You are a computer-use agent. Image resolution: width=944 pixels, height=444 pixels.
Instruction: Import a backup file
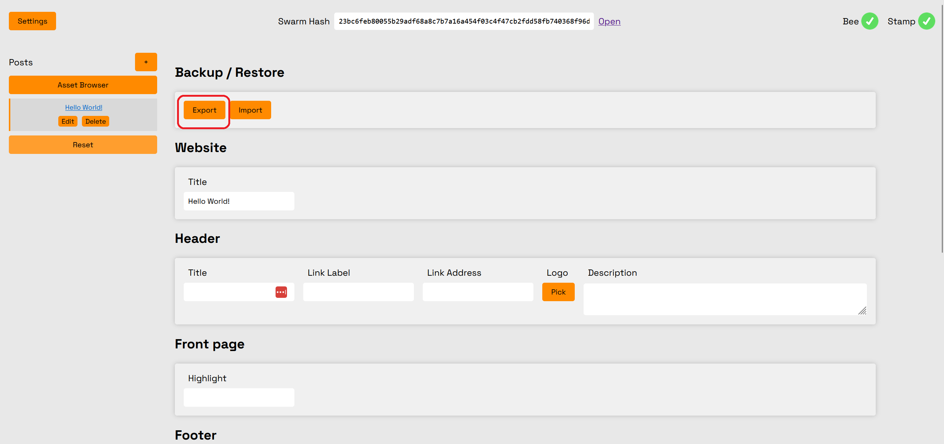click(x=250, y=110)
